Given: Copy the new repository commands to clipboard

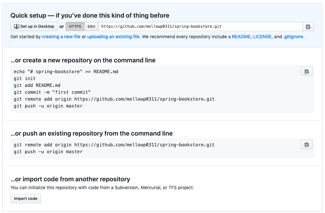Looking at the screenshot, I should pos(306,71).
